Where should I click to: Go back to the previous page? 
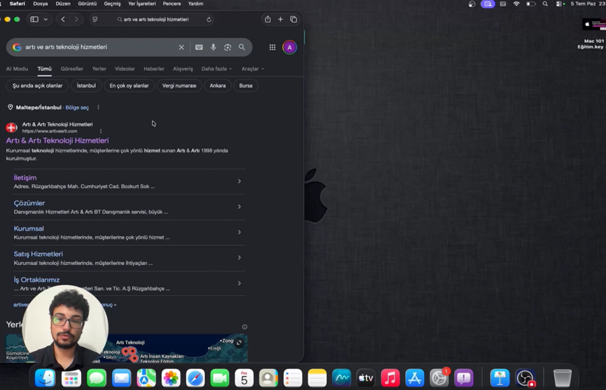click(x=63, y=19)
